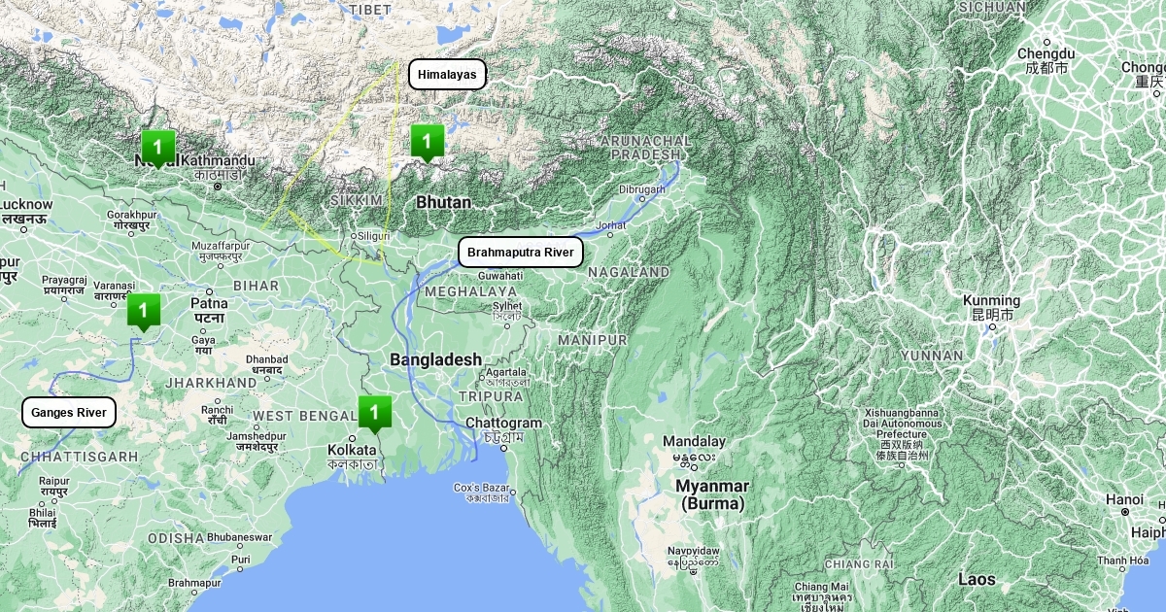Click the Hanoi city marker
This screenshot has height=612, width=1166.
(1125, 512)
